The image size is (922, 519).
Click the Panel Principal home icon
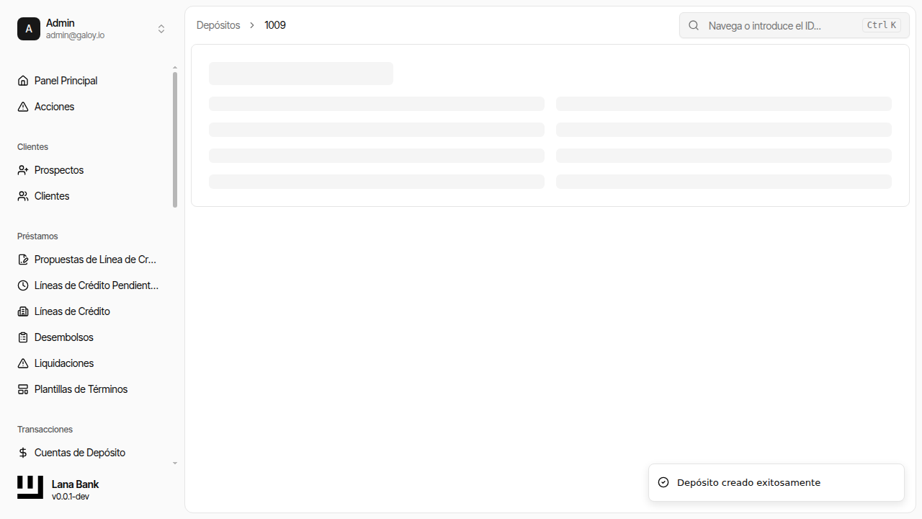(23, 81)
